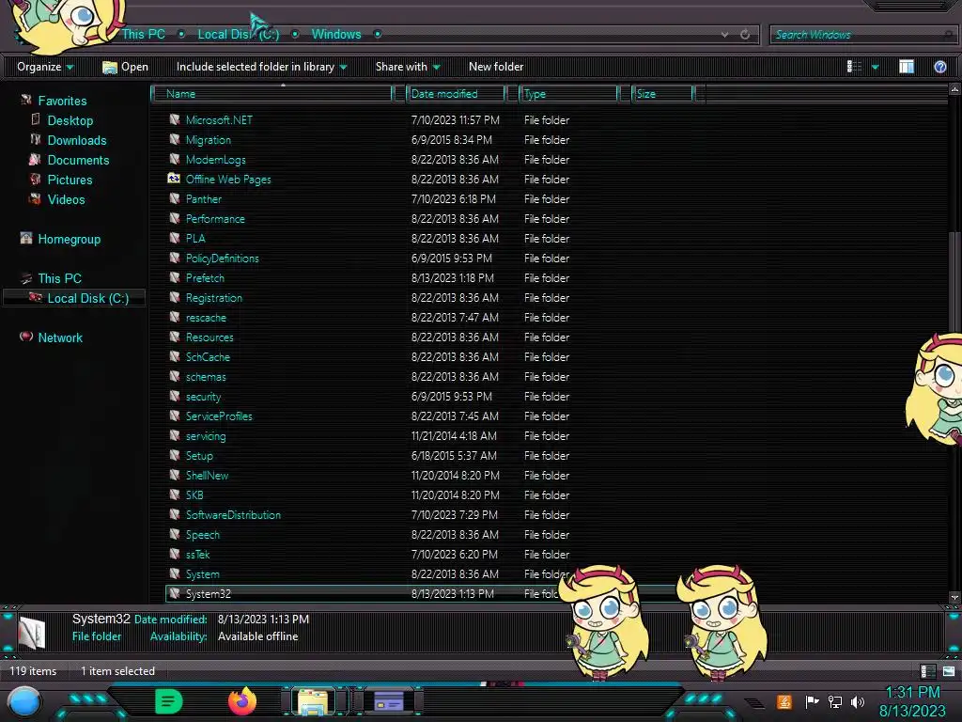Click the Resources folder icon
The height and width of the screenshot is (722, 962).
[x=174, y=337]
